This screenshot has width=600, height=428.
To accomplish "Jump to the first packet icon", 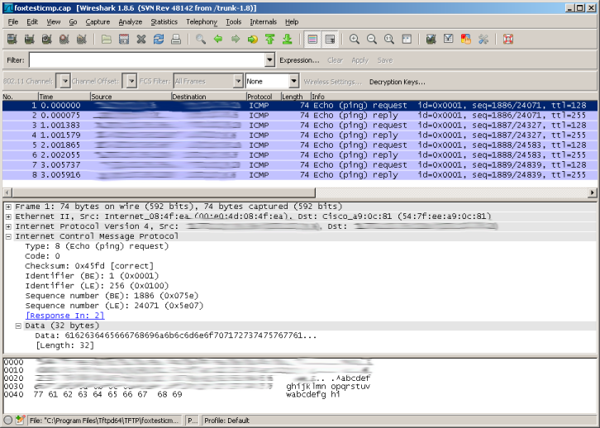I will (270, 39).
